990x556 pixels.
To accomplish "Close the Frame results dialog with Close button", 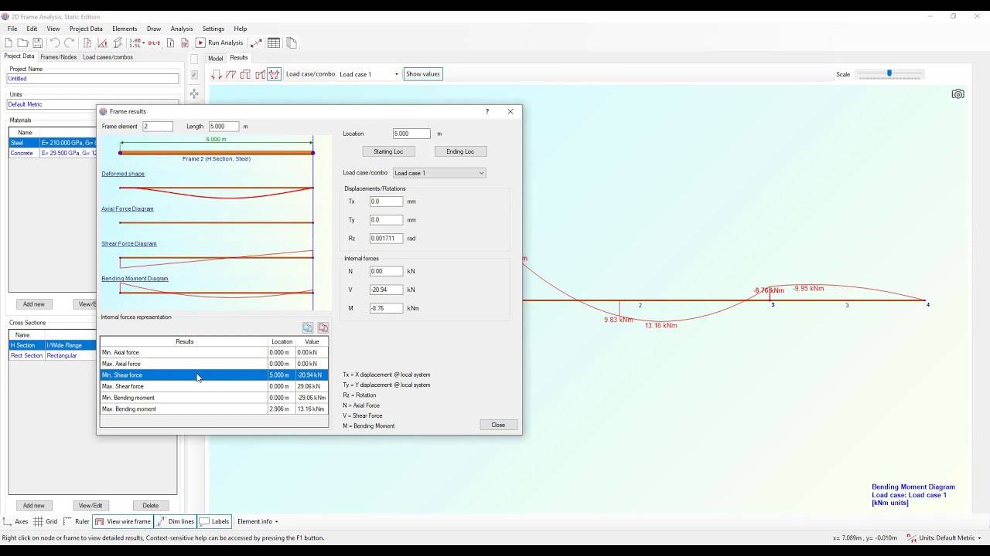I will (498, 425).
